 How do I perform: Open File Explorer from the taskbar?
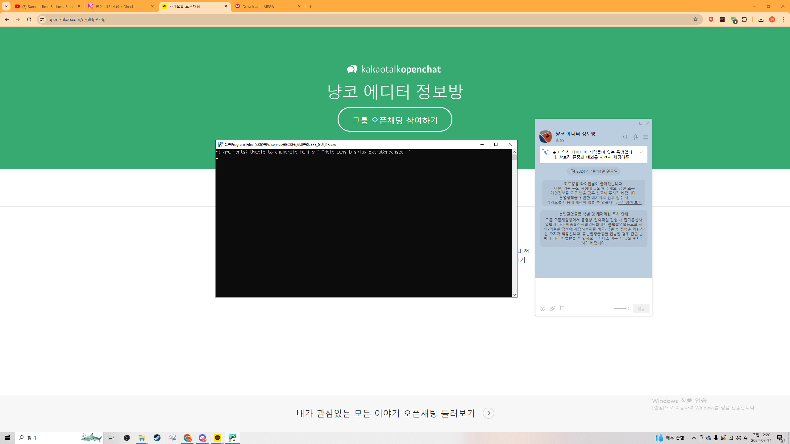[x=142, y=438]
